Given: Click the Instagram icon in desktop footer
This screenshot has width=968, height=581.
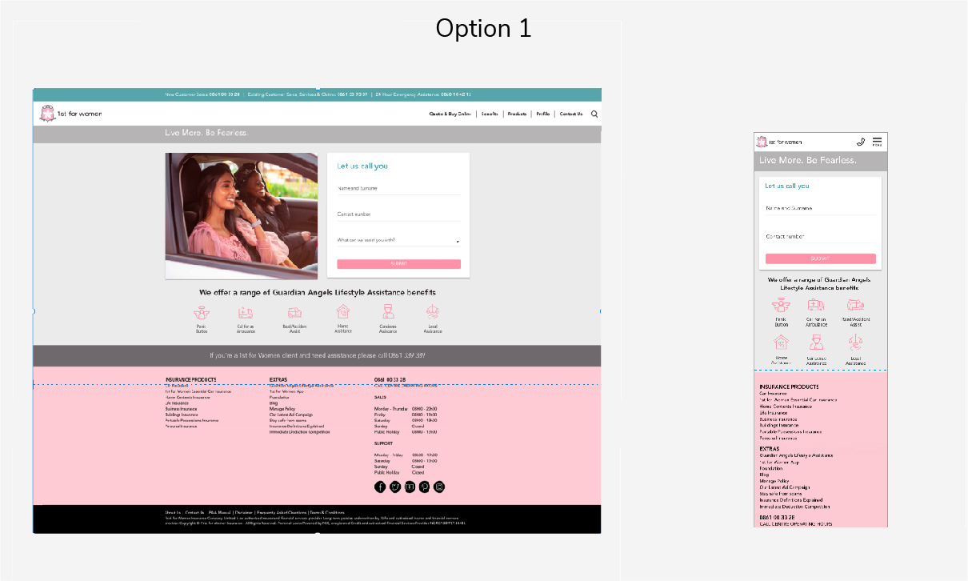Looking at the screenshot, I should click(439, 487).
